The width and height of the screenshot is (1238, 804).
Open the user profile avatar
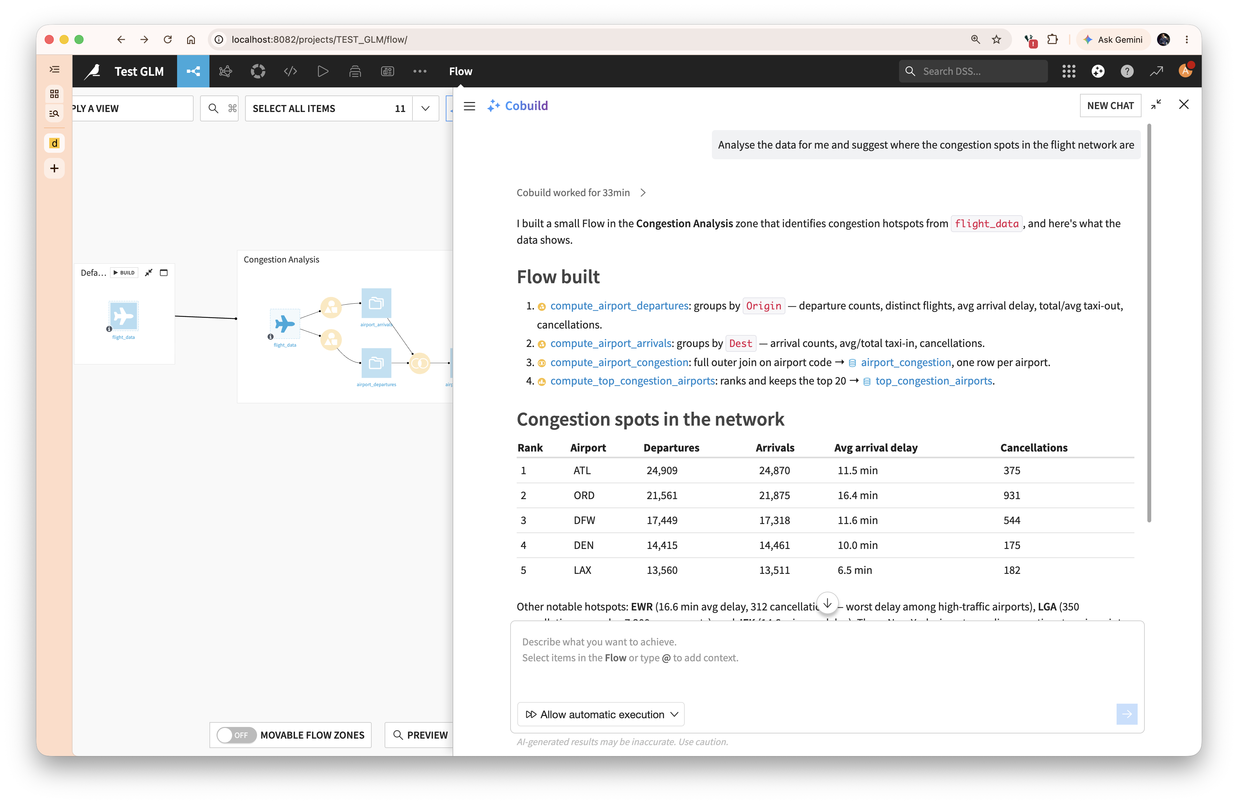coord(1185,71)
